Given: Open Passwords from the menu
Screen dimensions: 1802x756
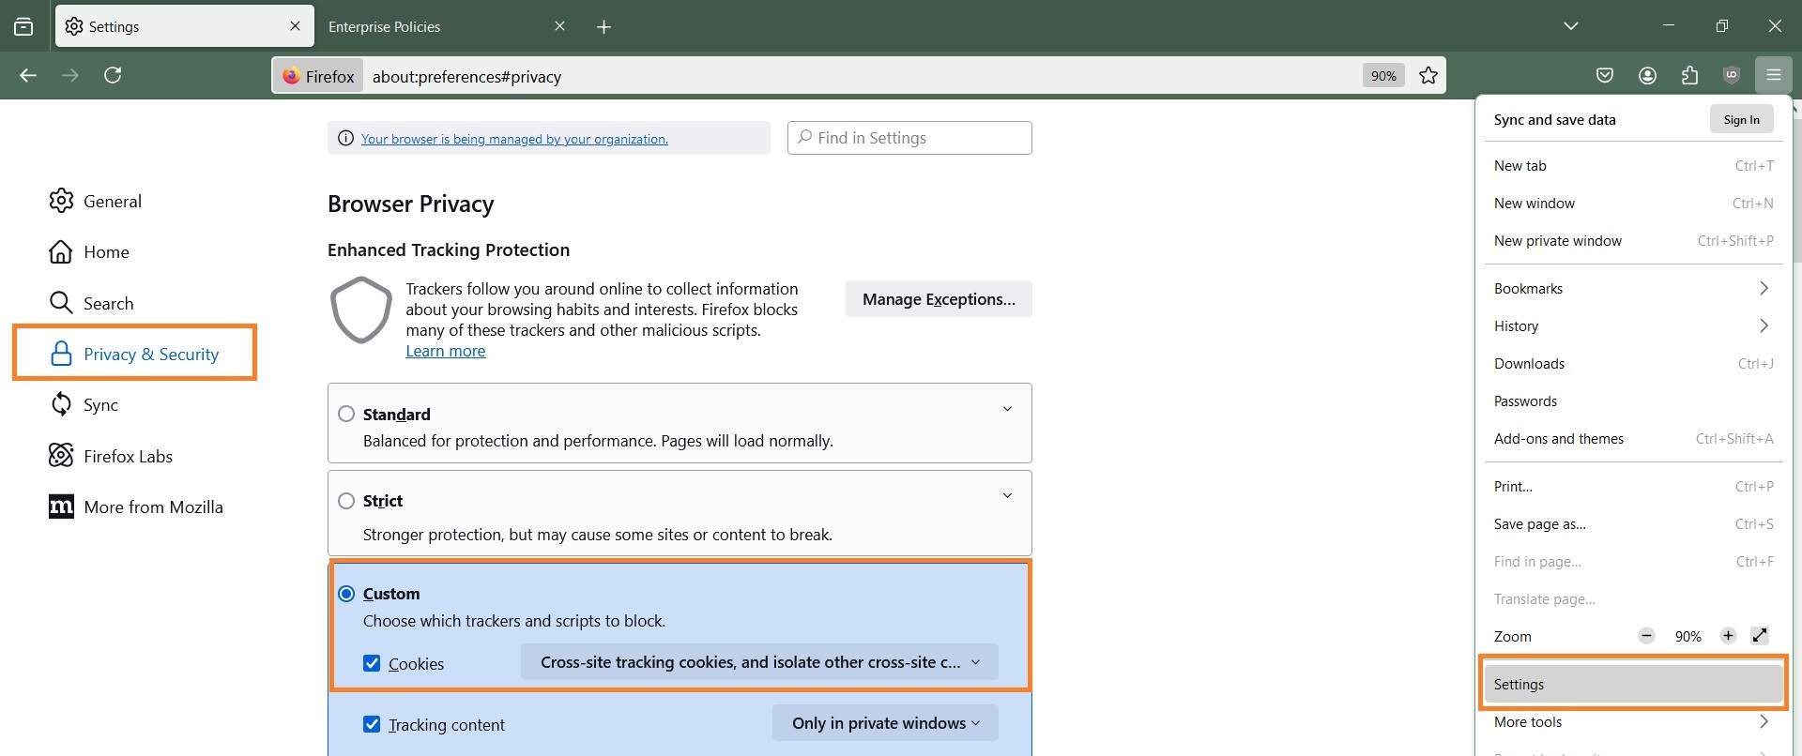Looking at the screenshot, I should click(x=1633, y=401).
